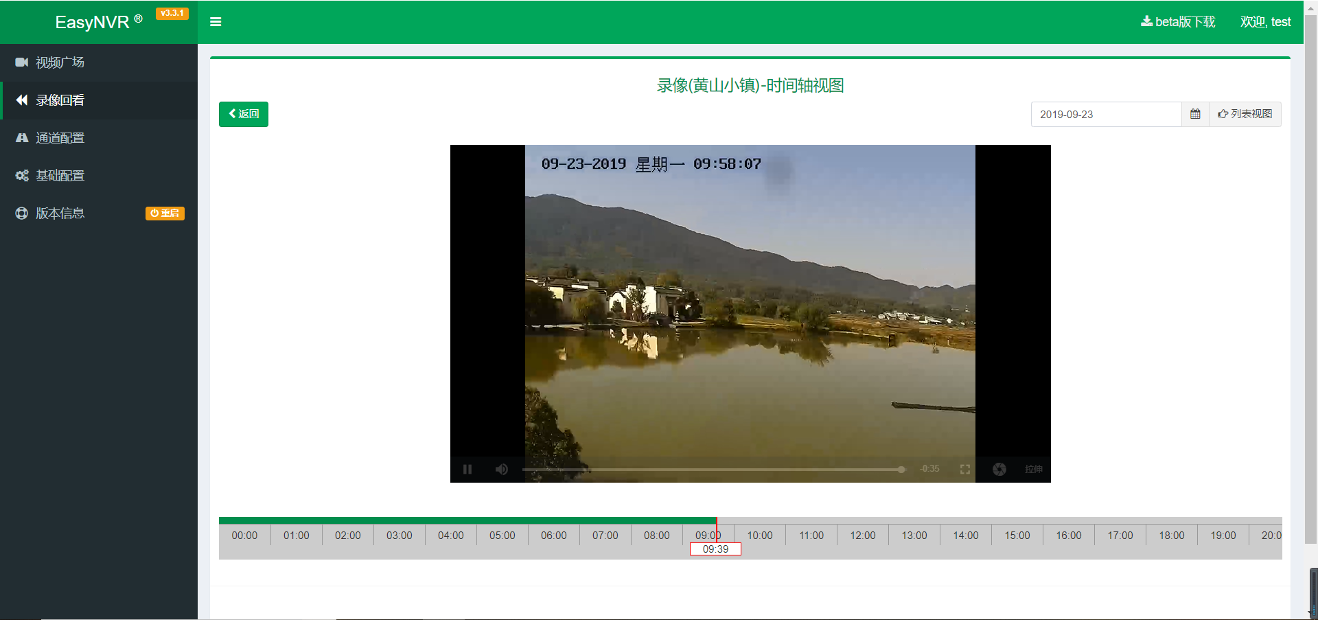This screenshot has height=620, width=1318.
Task: Jump to 14:00 on the timeline
Action: 966,536
